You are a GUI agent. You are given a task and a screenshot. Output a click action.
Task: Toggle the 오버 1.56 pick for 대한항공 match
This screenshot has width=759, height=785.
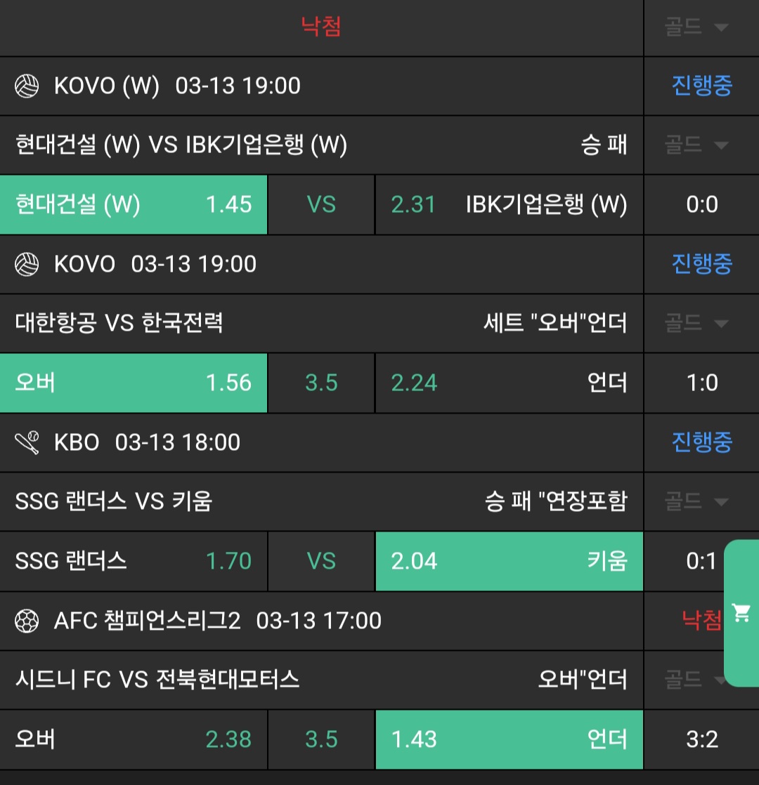pos(134,383)
